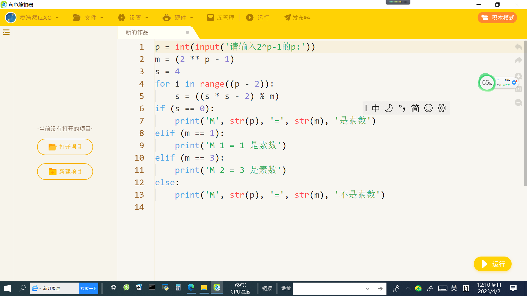Open the 360 browser taskbar icon

(x=126, y=287)
